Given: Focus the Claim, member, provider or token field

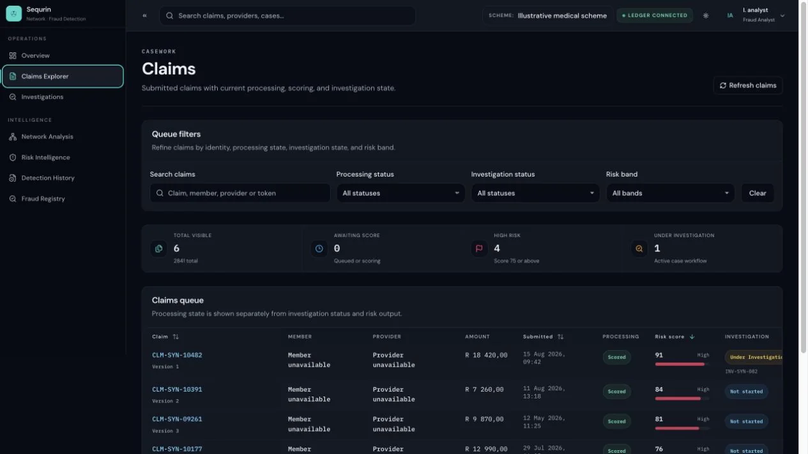Looking at the screenshot, I should pyautogui.click(x=240, y=193).
